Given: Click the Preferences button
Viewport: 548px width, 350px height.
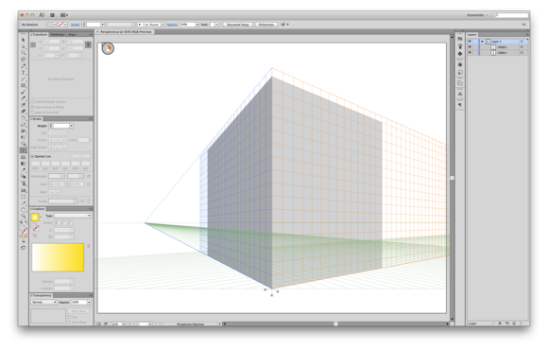Looking at the screenshot, I should [266, 25].
